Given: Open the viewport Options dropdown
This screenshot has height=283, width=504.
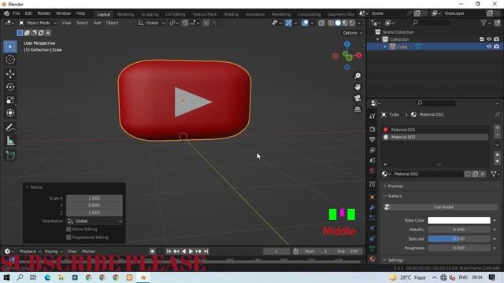Looking at the screenshot, I should [352, 33].
